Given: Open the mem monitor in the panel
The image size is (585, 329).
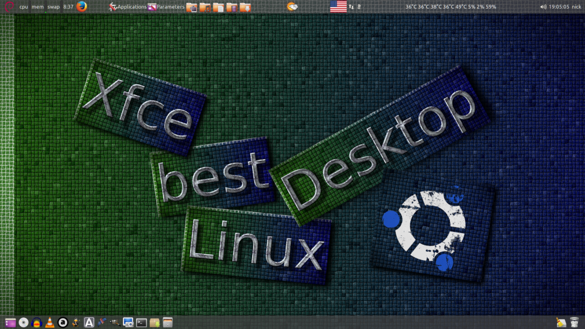Looking at the screenshot, I should (x=37, y=6).
